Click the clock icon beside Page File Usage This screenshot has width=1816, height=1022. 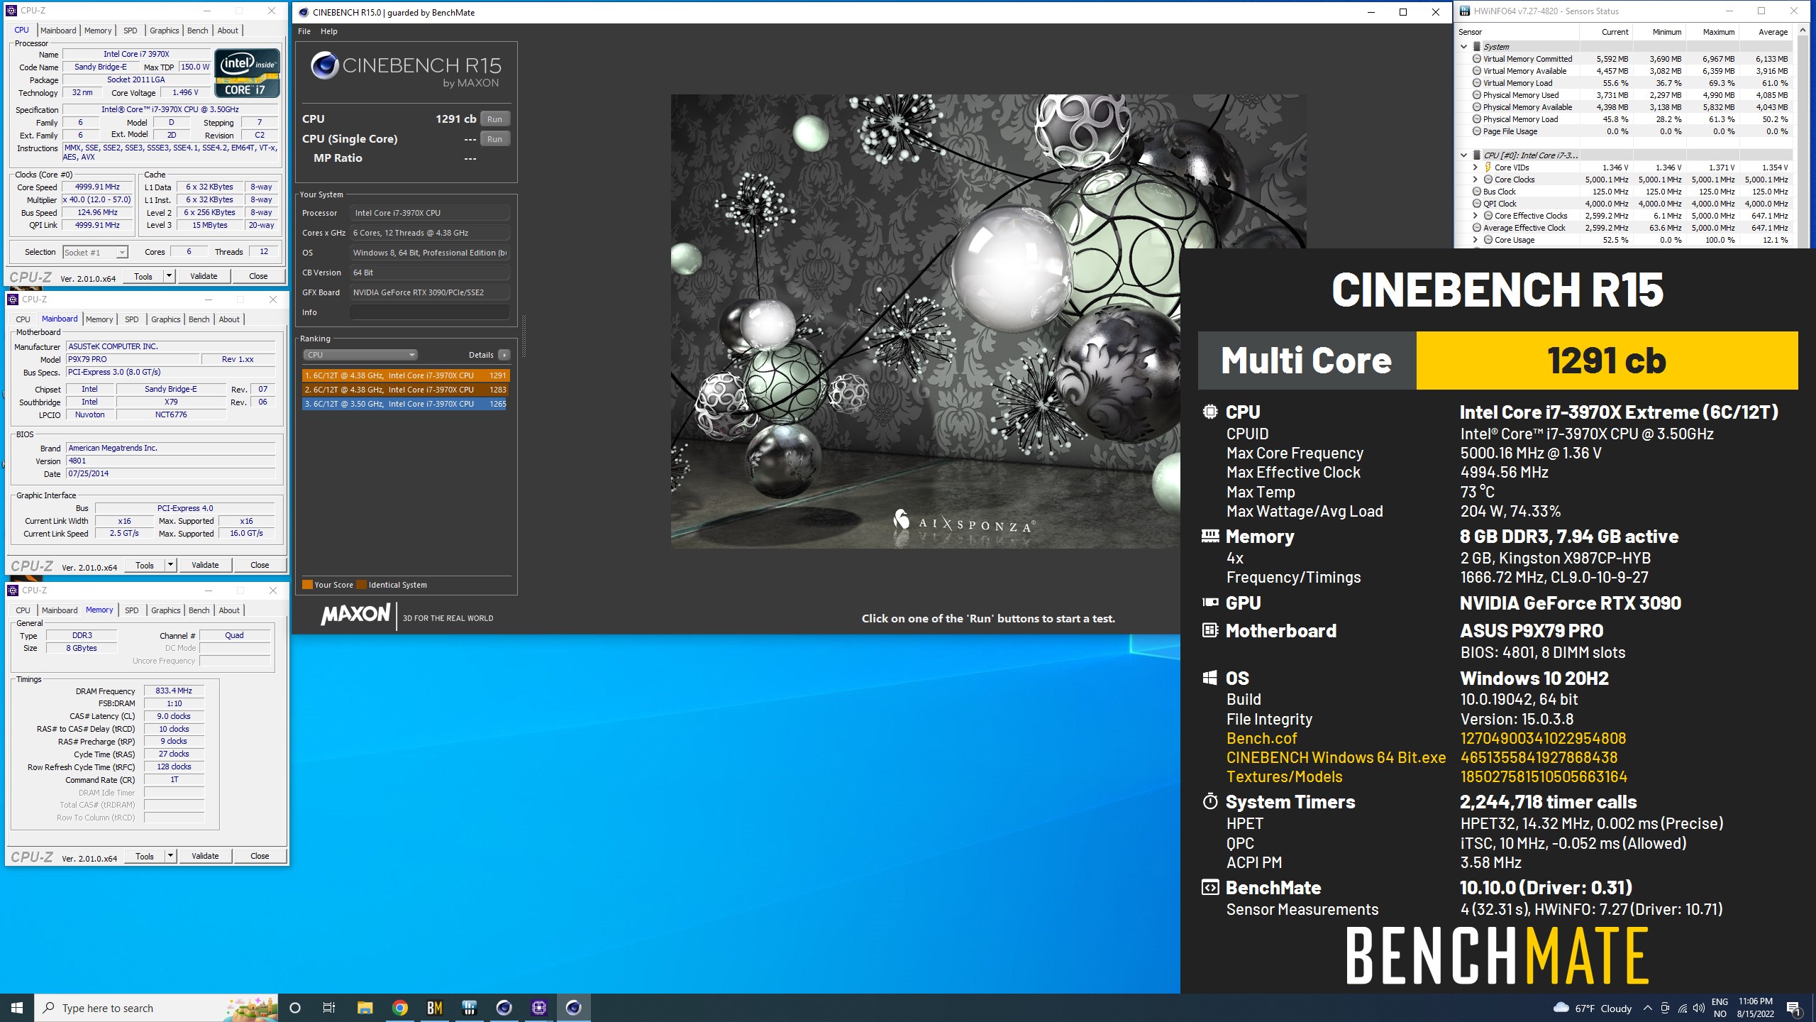tap(1477, 131)
